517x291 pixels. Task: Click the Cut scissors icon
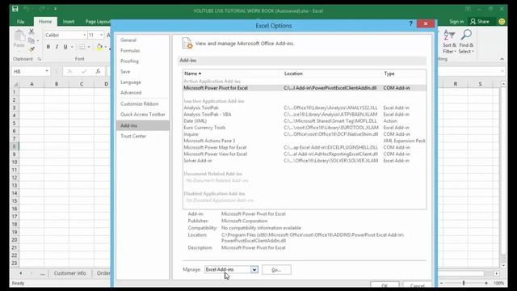tap(32, 32)
